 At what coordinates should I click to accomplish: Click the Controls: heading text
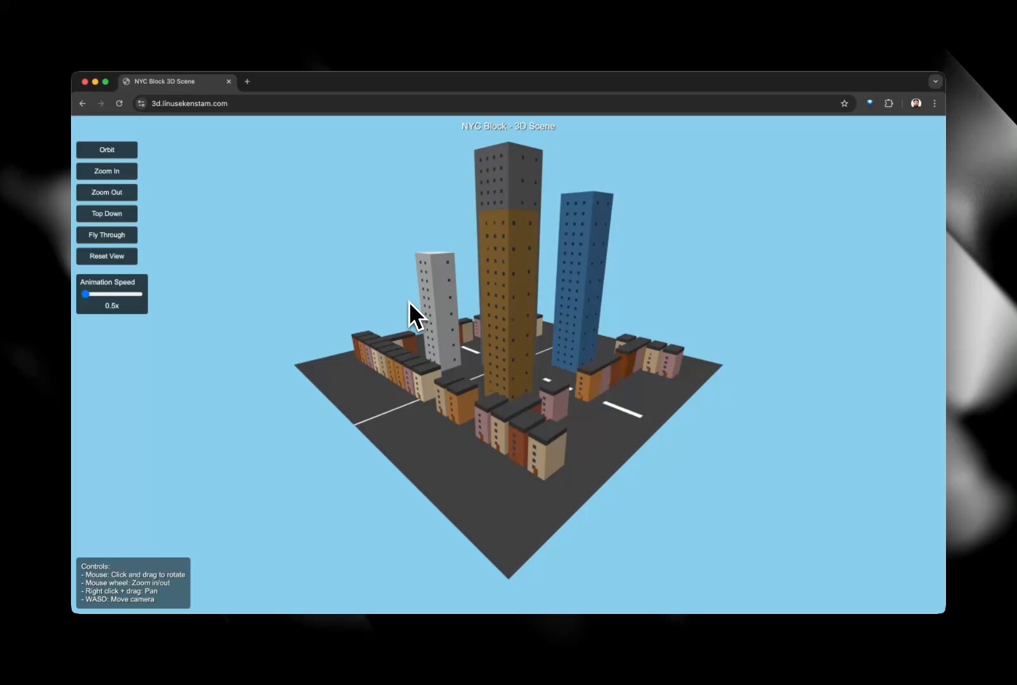96,566
